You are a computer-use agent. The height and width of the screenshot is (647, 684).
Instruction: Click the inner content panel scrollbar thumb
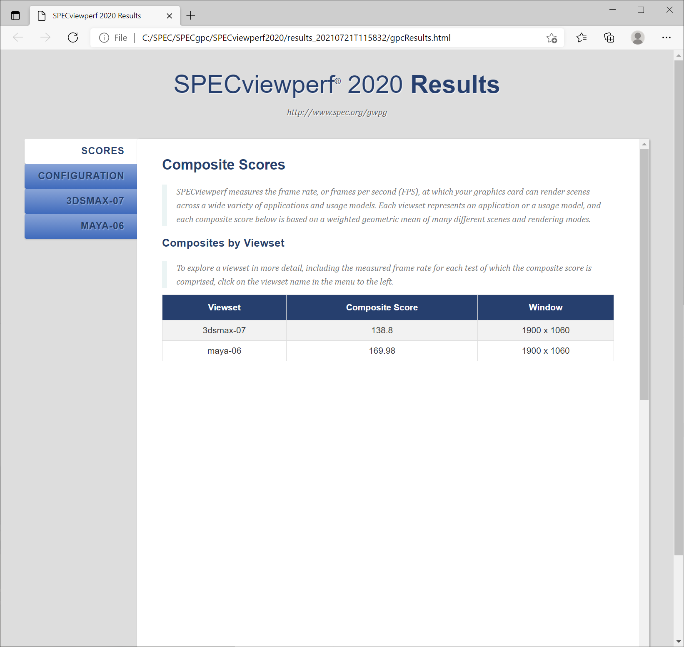click(x=644, y=275)
